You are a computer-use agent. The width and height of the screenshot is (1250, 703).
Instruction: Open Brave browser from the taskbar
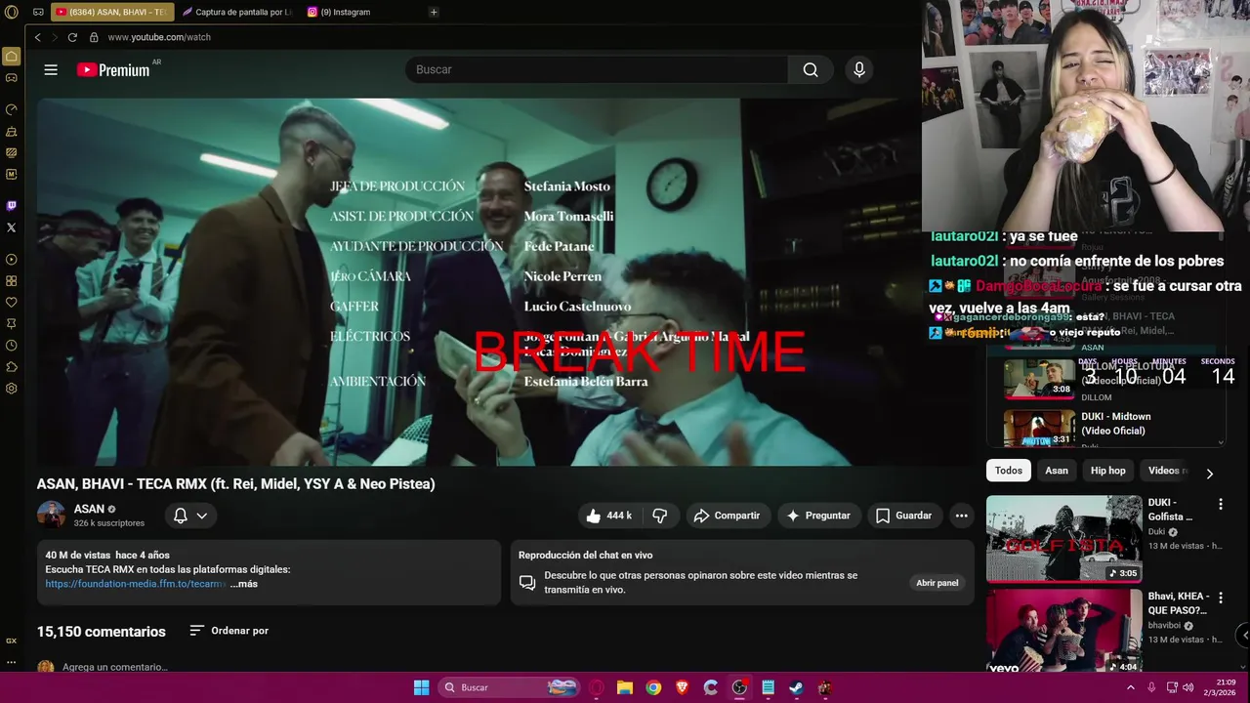click(x=682, y=687)
